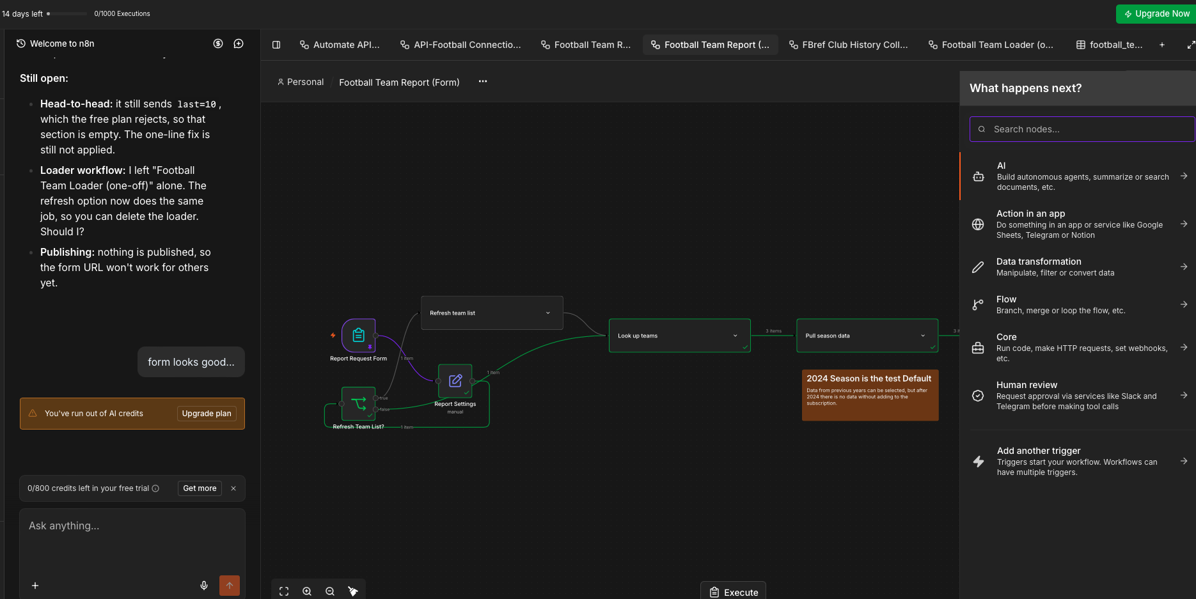
Task: Click the credits dollar icon
Action: click(x=218, y=43)
